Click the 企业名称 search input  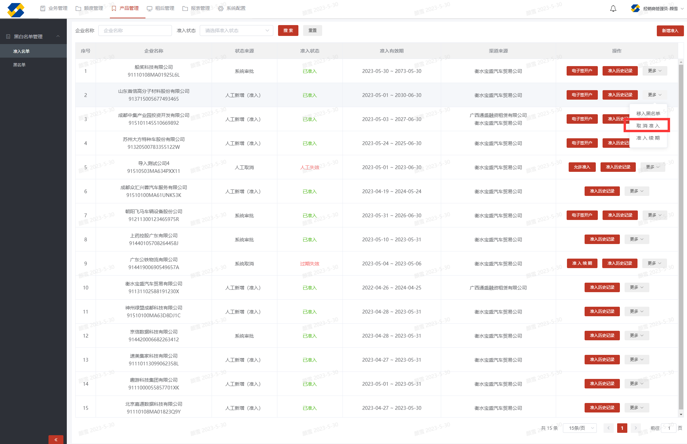point(135,31)
